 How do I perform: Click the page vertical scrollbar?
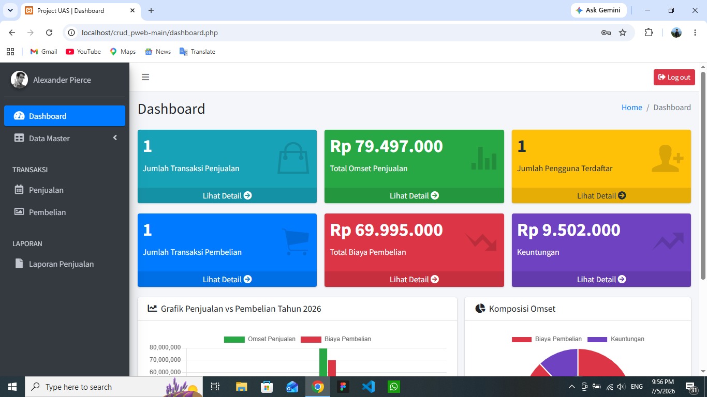pos(703,176)
